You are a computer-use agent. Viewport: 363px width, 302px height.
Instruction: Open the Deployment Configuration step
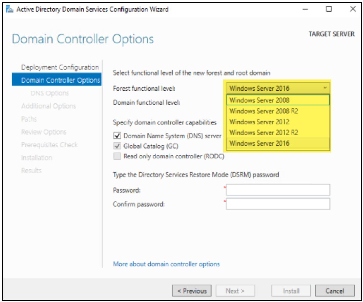tap(60, 67)
